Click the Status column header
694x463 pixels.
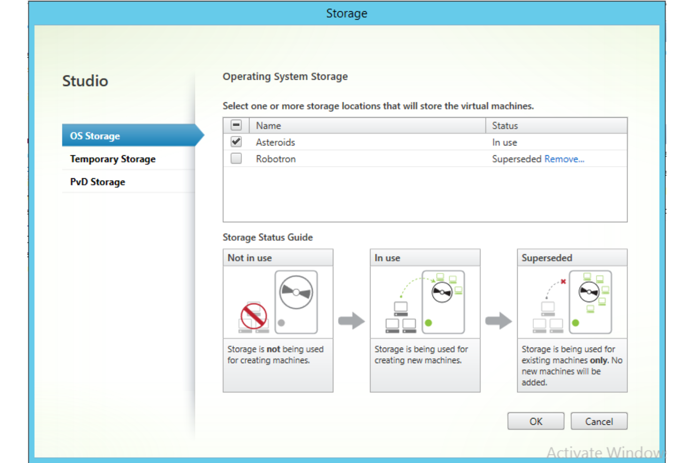pos(505,125)
